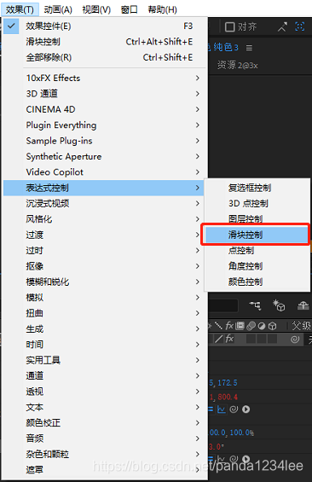Open the 文本 effects submenu
This screenshot has height=482, width=312.
(x=104, y=407)
